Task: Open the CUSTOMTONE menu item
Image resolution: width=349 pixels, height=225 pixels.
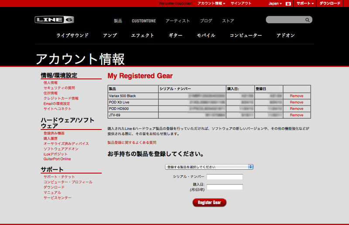Action: [x=144, y=20]
